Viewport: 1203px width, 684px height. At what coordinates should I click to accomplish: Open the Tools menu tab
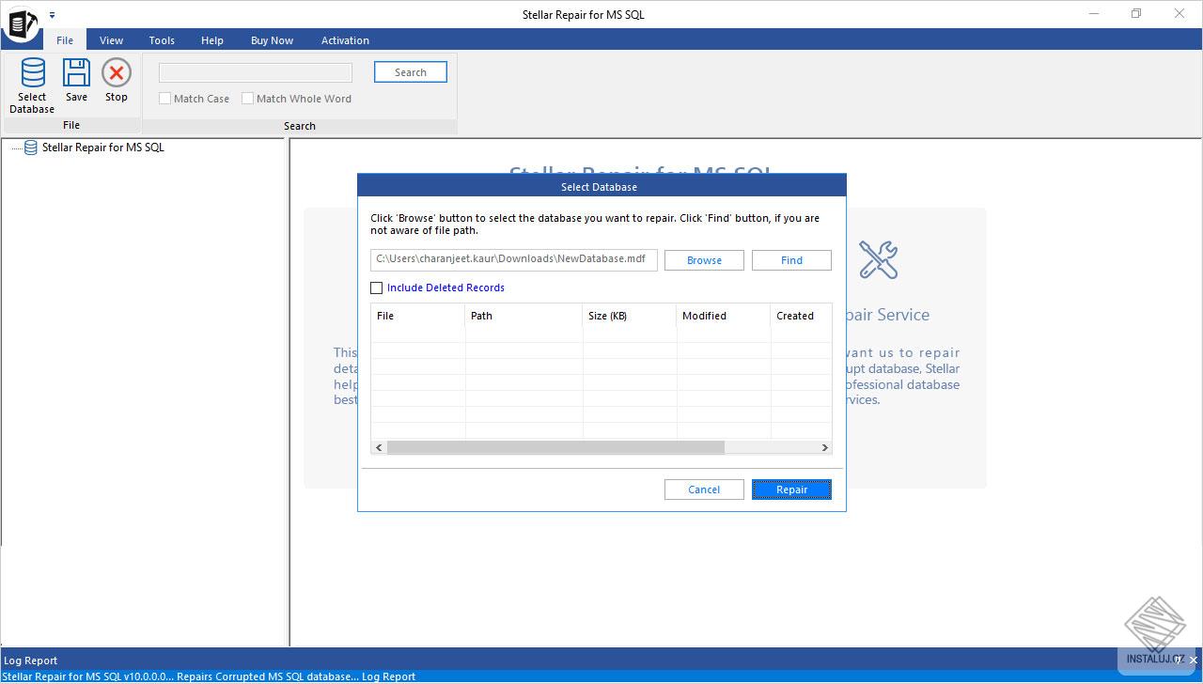(162, 40)
